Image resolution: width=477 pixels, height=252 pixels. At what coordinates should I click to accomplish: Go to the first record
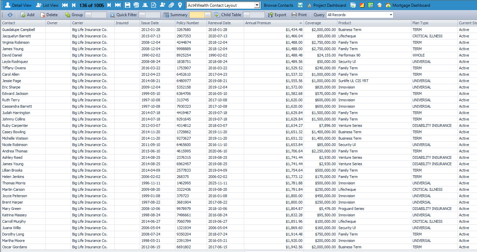tap(65, 5)
